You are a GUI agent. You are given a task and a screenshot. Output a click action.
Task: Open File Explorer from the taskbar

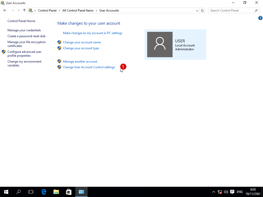(56, 192)
